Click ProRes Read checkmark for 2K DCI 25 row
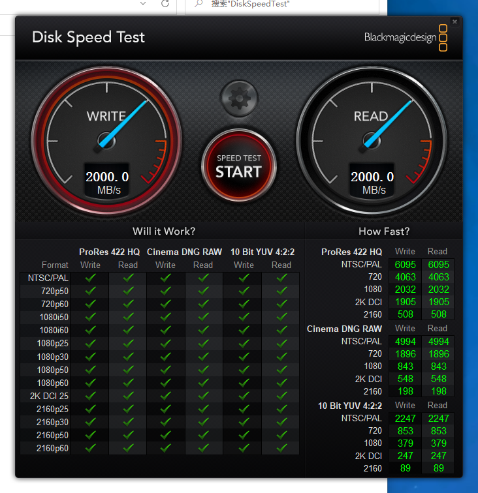 click(x=128, y=396)
